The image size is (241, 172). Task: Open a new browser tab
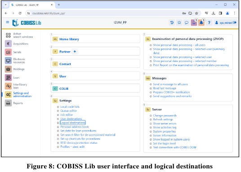tap(59, 5)
